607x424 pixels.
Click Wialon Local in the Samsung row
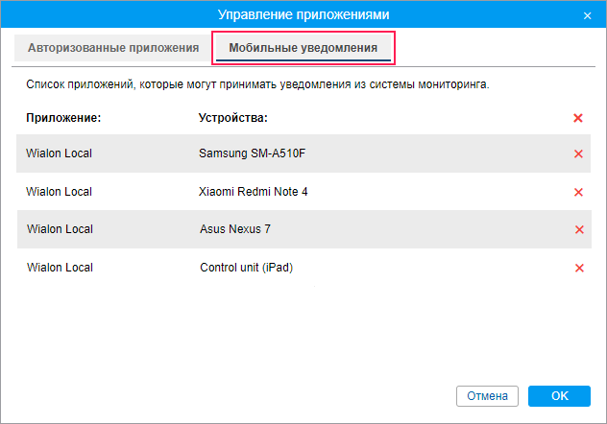60,153
